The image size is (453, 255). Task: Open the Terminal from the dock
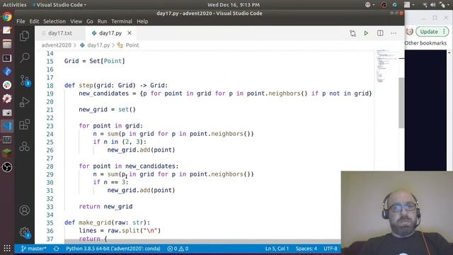tap(7, 58)
